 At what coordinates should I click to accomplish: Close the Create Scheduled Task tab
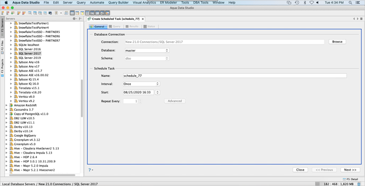point(143,19)
